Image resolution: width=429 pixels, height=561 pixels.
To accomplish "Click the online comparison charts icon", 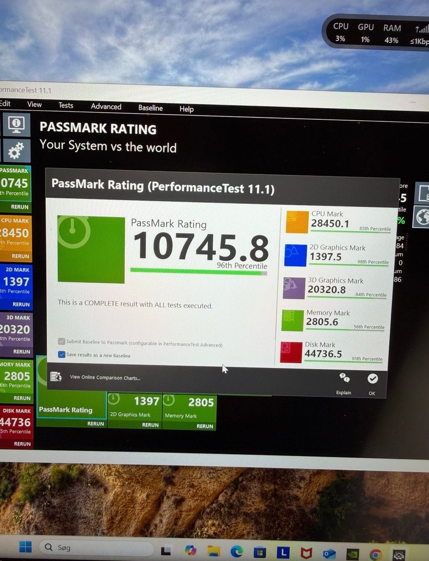I will coord(56,376).
